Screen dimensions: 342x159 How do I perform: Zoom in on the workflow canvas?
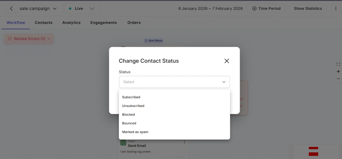point(338,71)
